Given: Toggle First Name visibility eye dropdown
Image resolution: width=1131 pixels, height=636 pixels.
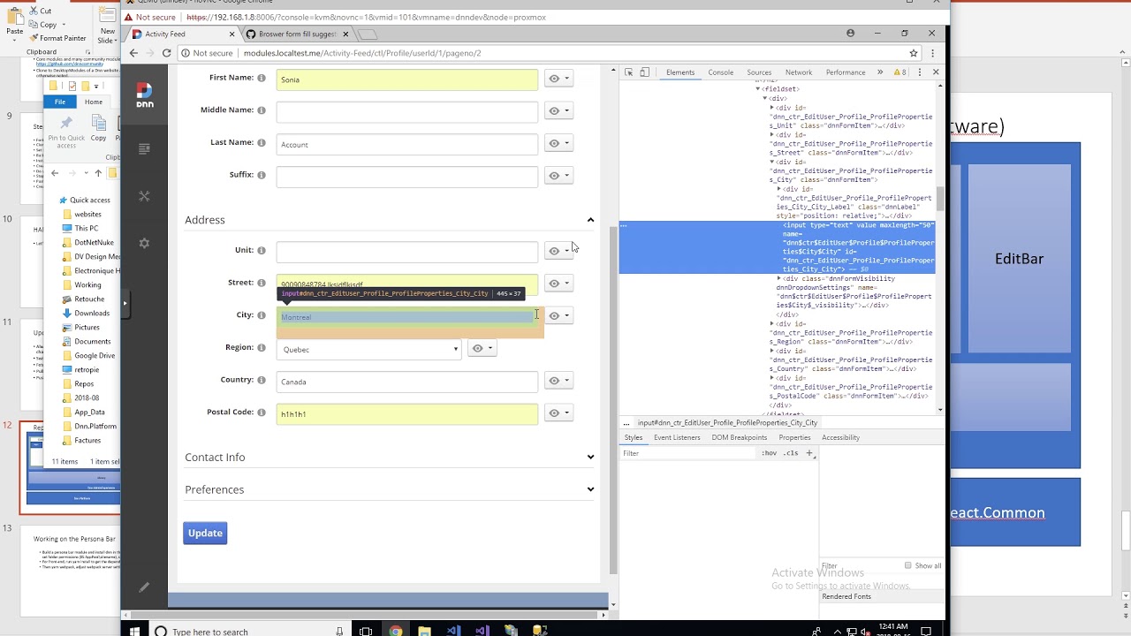Looking at the screenshot, I should [x=558, y=79].
